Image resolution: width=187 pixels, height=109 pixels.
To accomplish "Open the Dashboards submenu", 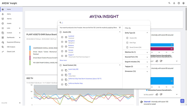I will click(11, 38).
